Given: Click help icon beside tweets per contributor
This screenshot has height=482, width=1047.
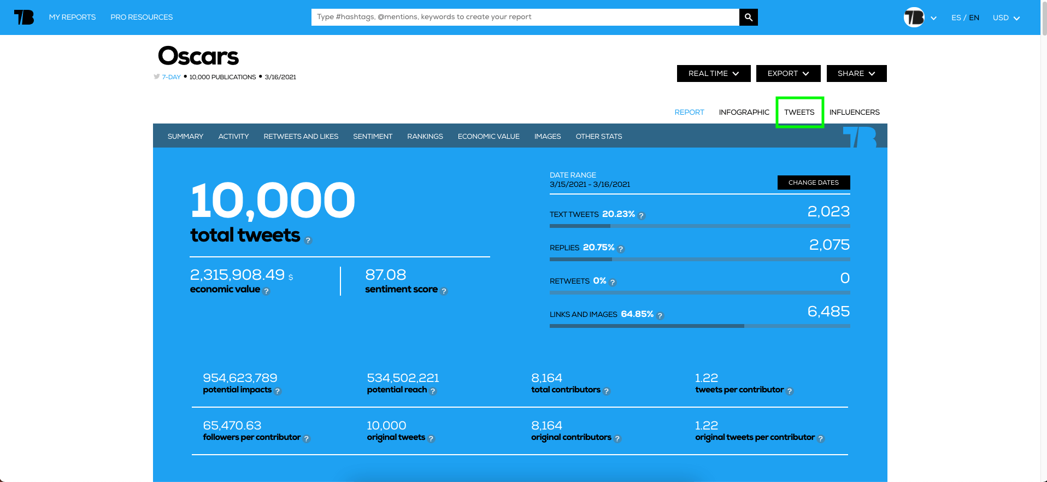Looking at the screenshot, I should coord(790,391).
